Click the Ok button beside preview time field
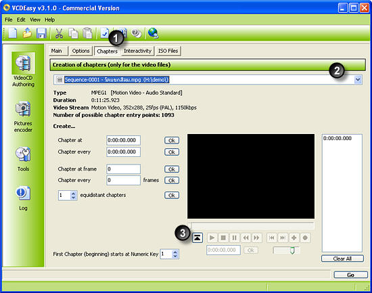Viewport: 372px width, 293px height. click(251, 250)
